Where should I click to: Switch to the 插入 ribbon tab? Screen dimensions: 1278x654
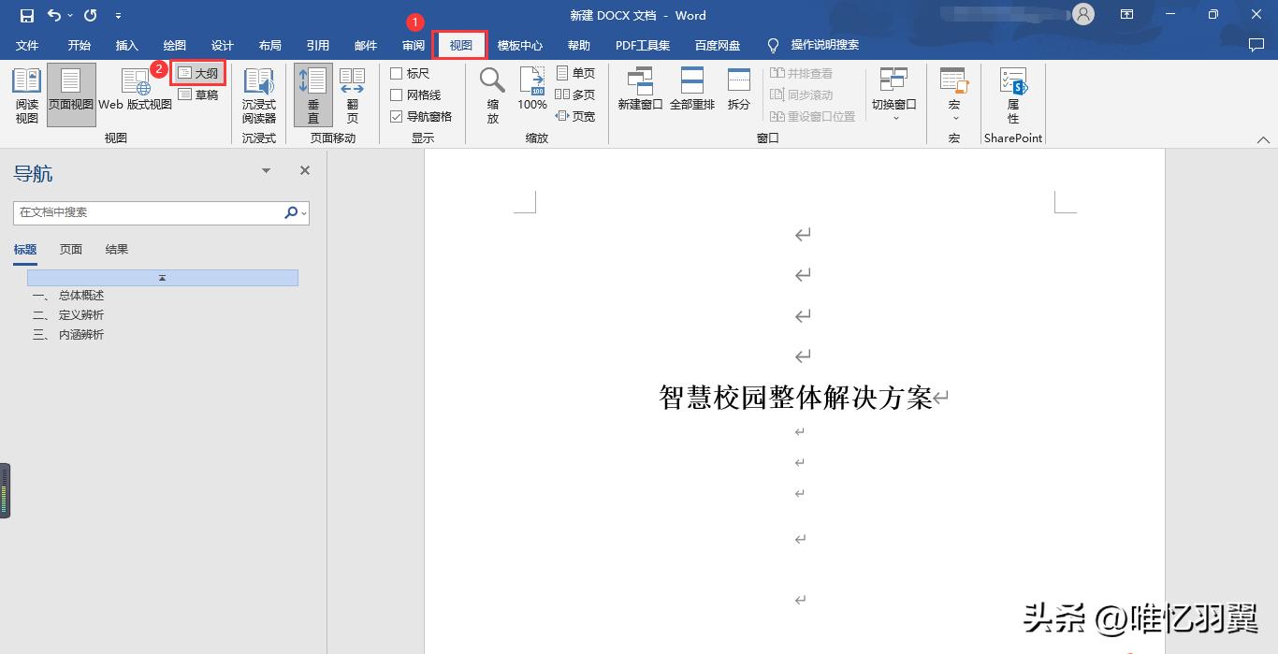pyautogui.click(x=126, y=45)
